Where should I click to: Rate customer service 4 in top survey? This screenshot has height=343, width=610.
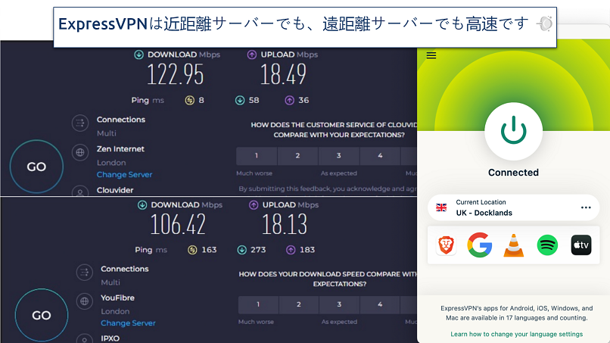380,155
